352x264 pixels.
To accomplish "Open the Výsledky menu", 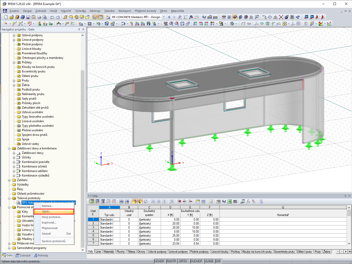I will click(x=80, y=11).
